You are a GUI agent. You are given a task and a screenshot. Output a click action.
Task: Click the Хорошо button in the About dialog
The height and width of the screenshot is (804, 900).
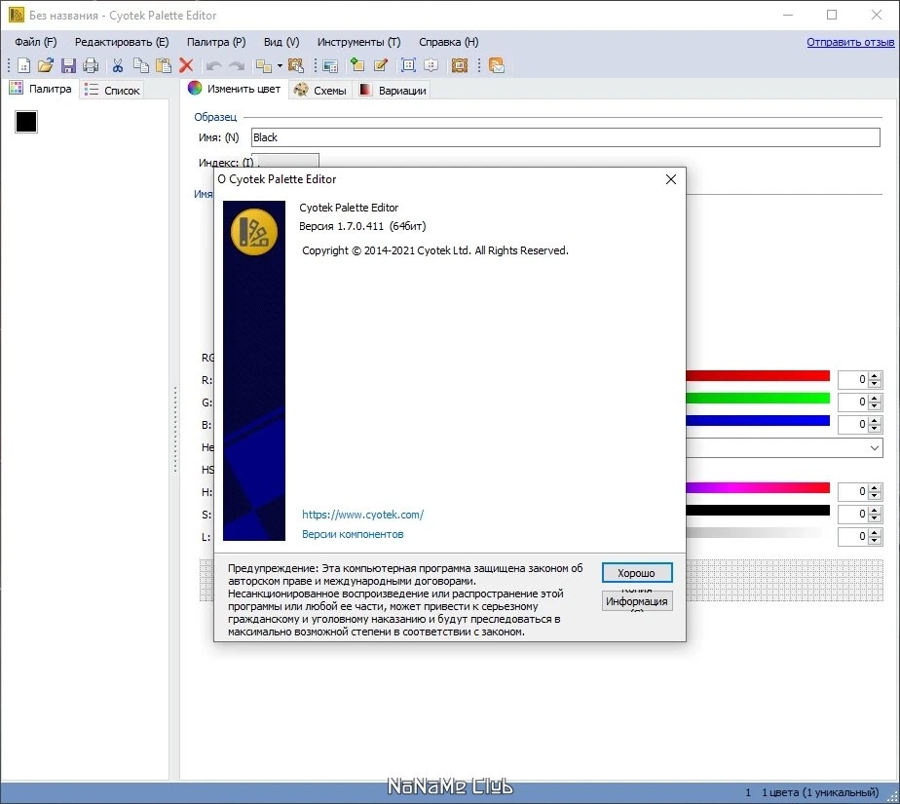(637, 573)
